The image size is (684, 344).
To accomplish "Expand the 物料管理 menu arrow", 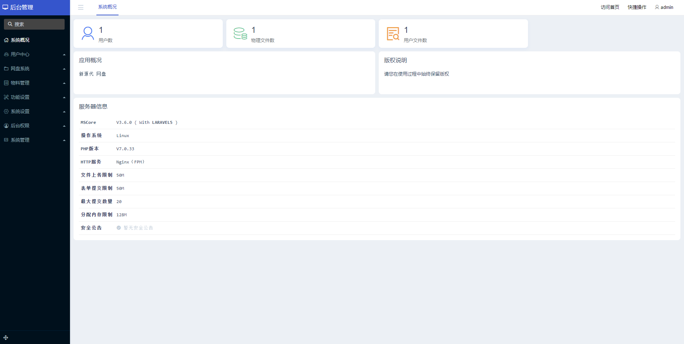I will click(64, 83).
